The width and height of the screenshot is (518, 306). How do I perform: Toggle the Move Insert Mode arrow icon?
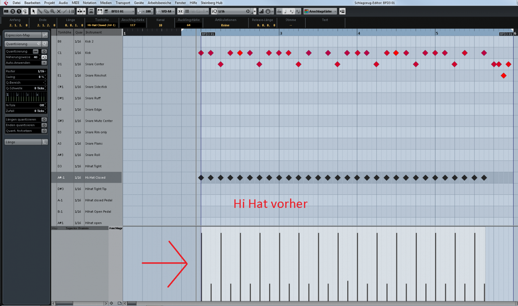click(279, 11)
